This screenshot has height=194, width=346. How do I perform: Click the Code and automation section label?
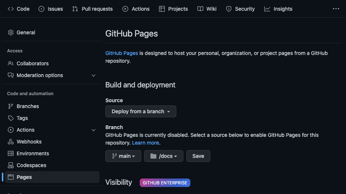[x=30, y=94]
